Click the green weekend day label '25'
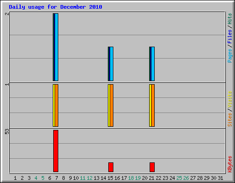Viewport: 235px width, 183px height. click(x=179, y=178)
